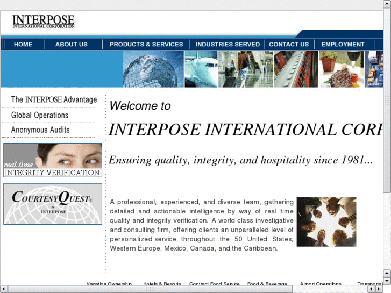Go to PRODUCTS & SERVICES page
The height and width of the screenshot is (293, 391).
tap(146, 45)
